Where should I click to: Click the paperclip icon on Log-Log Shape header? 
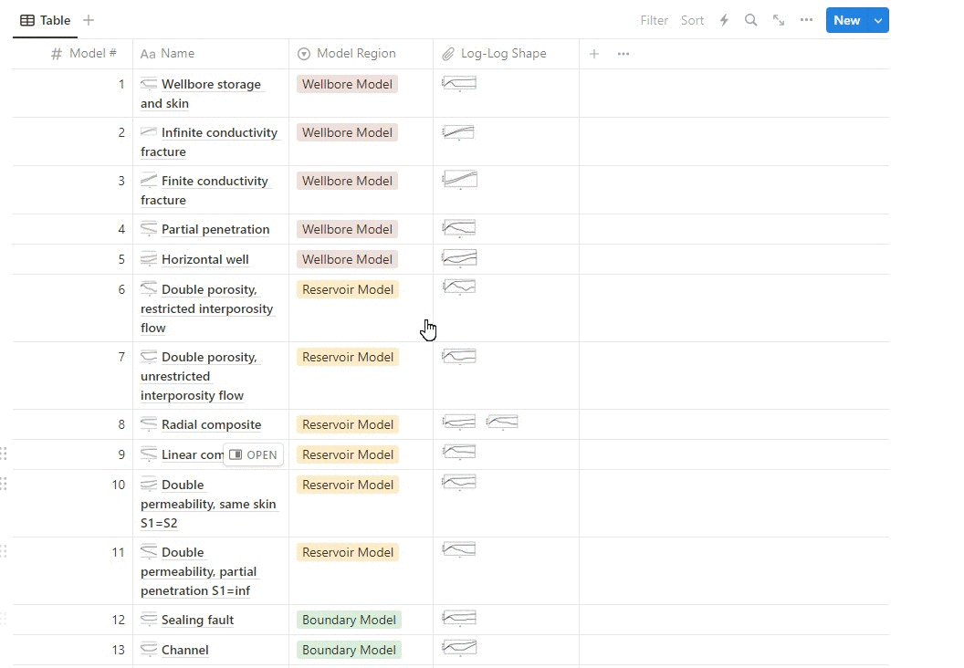[x=448, y=53]
